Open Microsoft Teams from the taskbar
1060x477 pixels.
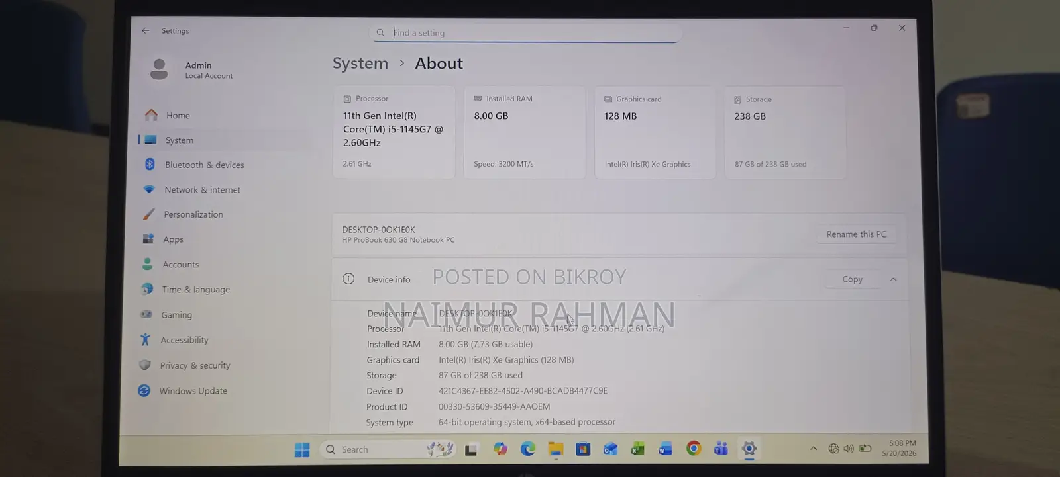(721, 449)
